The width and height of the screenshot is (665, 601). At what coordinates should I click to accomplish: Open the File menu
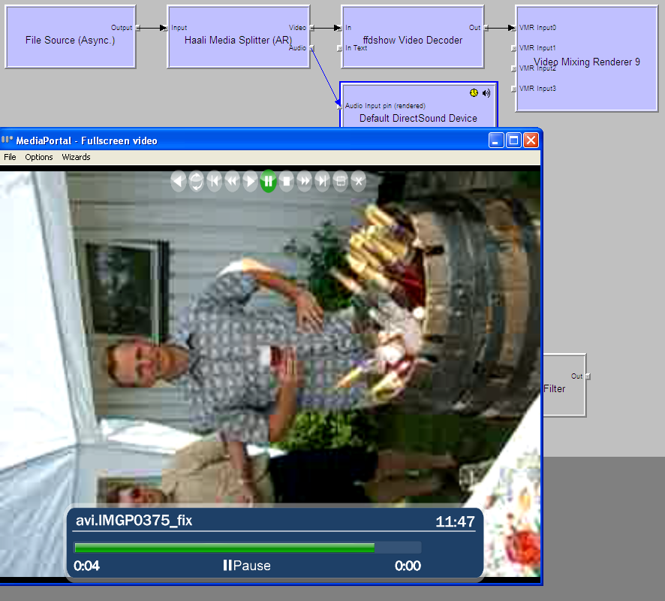click(x=10, y=157)
